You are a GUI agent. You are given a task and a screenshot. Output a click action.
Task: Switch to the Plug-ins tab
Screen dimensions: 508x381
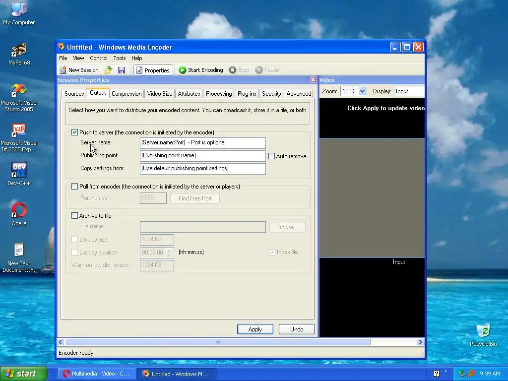[247, 94]
